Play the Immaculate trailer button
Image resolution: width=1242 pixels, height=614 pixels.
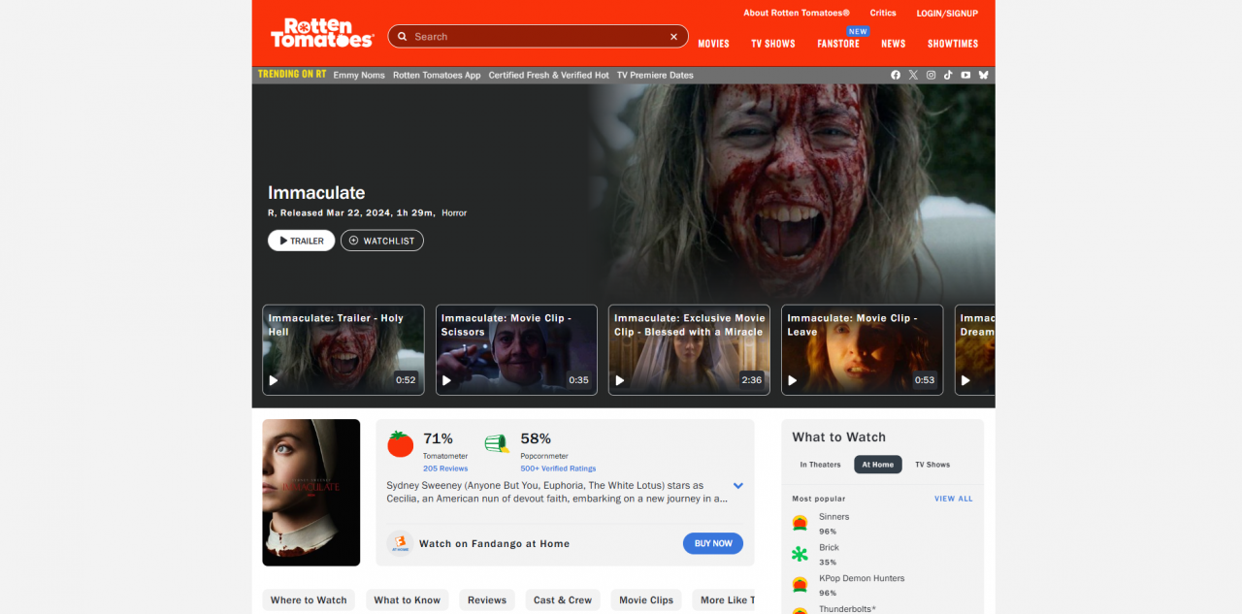(302, 241)
